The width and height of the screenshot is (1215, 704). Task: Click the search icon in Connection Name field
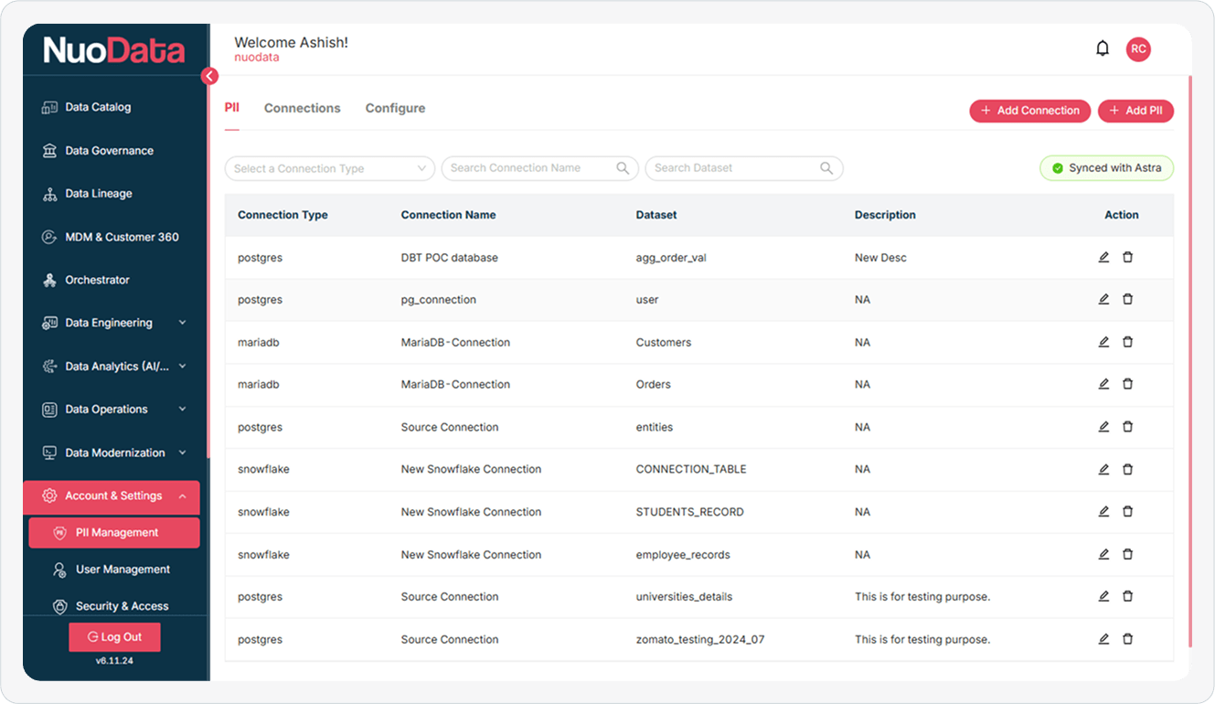point(623,168)
